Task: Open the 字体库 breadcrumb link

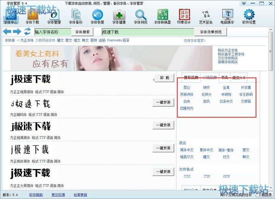Action: pos(10,40)
